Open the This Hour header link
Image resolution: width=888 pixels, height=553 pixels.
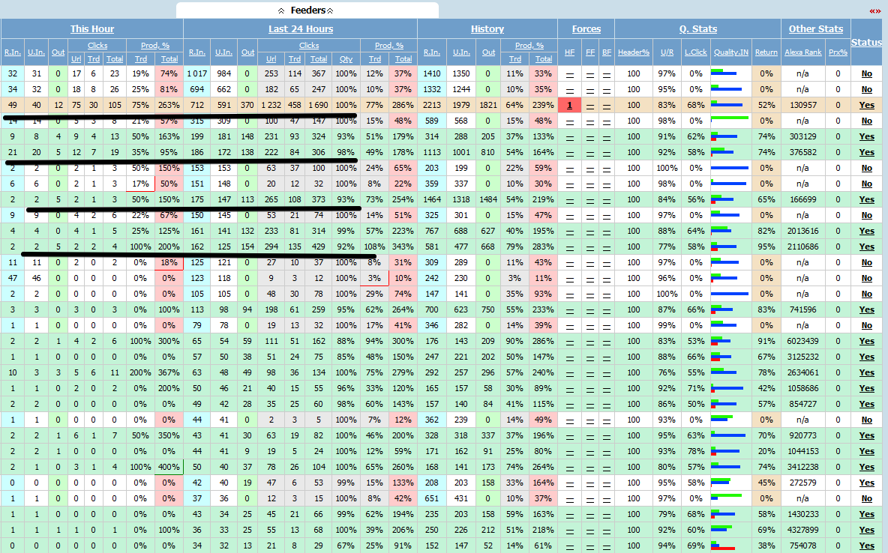point(92,29)
